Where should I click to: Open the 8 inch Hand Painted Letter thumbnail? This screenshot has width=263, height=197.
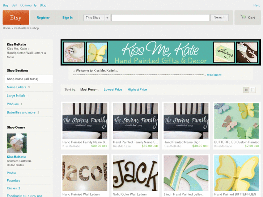tap(186, 173)
